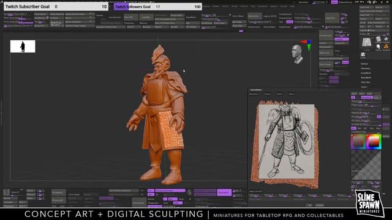Click Export in Tool palette
Screen dimensions: 392x220
click(x=382, y=19)
